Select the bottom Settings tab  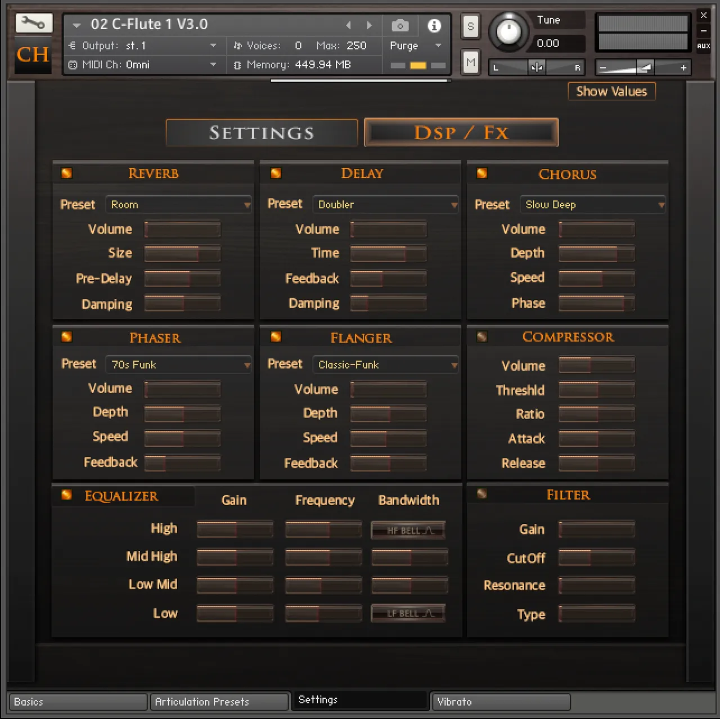pyautogui.click(x=360, y=700)
